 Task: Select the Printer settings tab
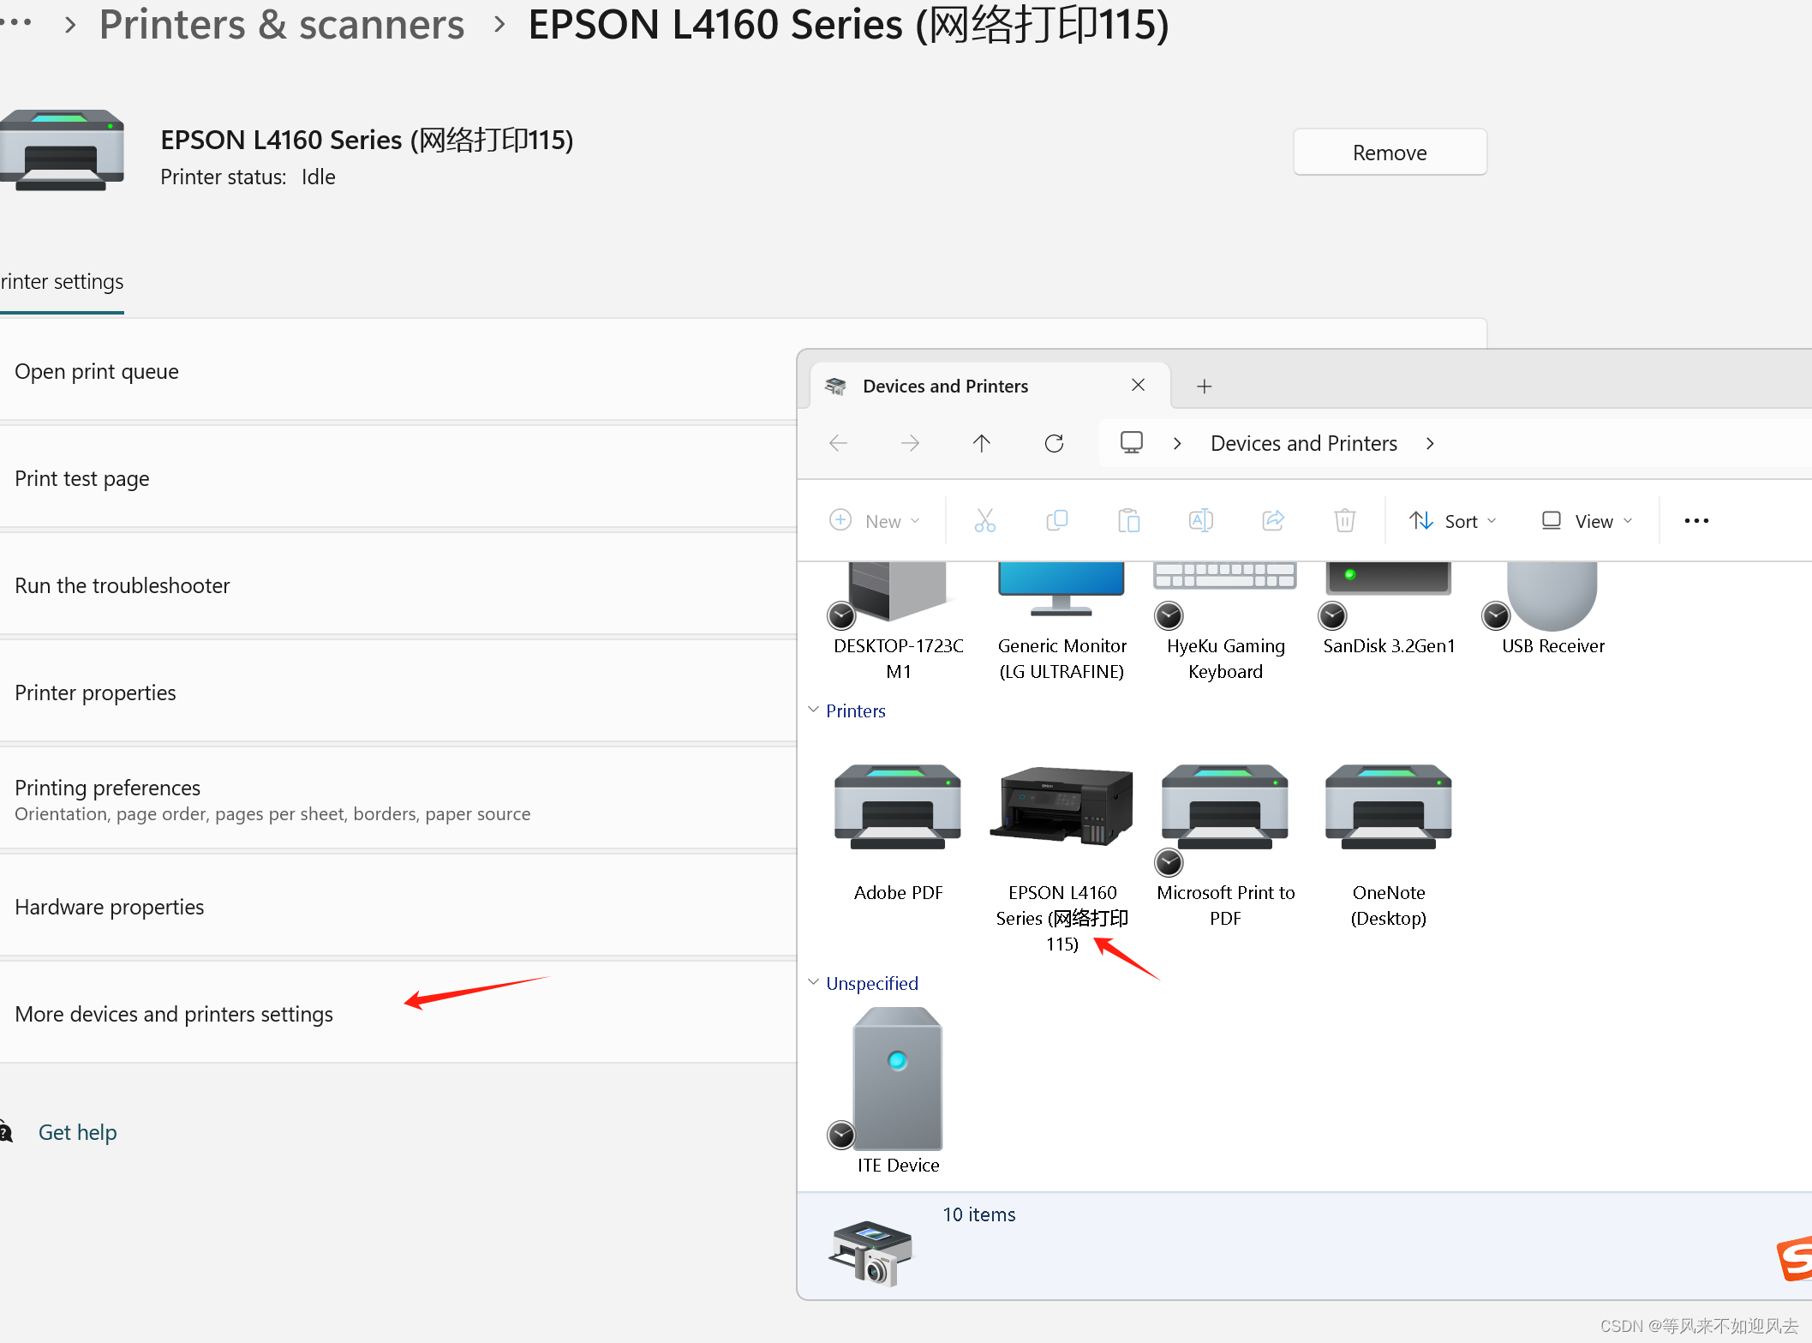pos(62,282)
